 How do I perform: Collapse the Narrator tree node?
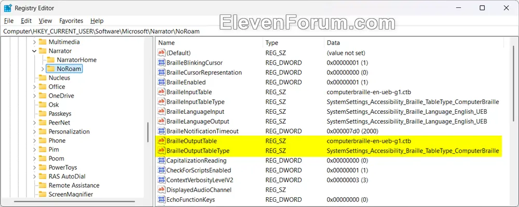34,51
